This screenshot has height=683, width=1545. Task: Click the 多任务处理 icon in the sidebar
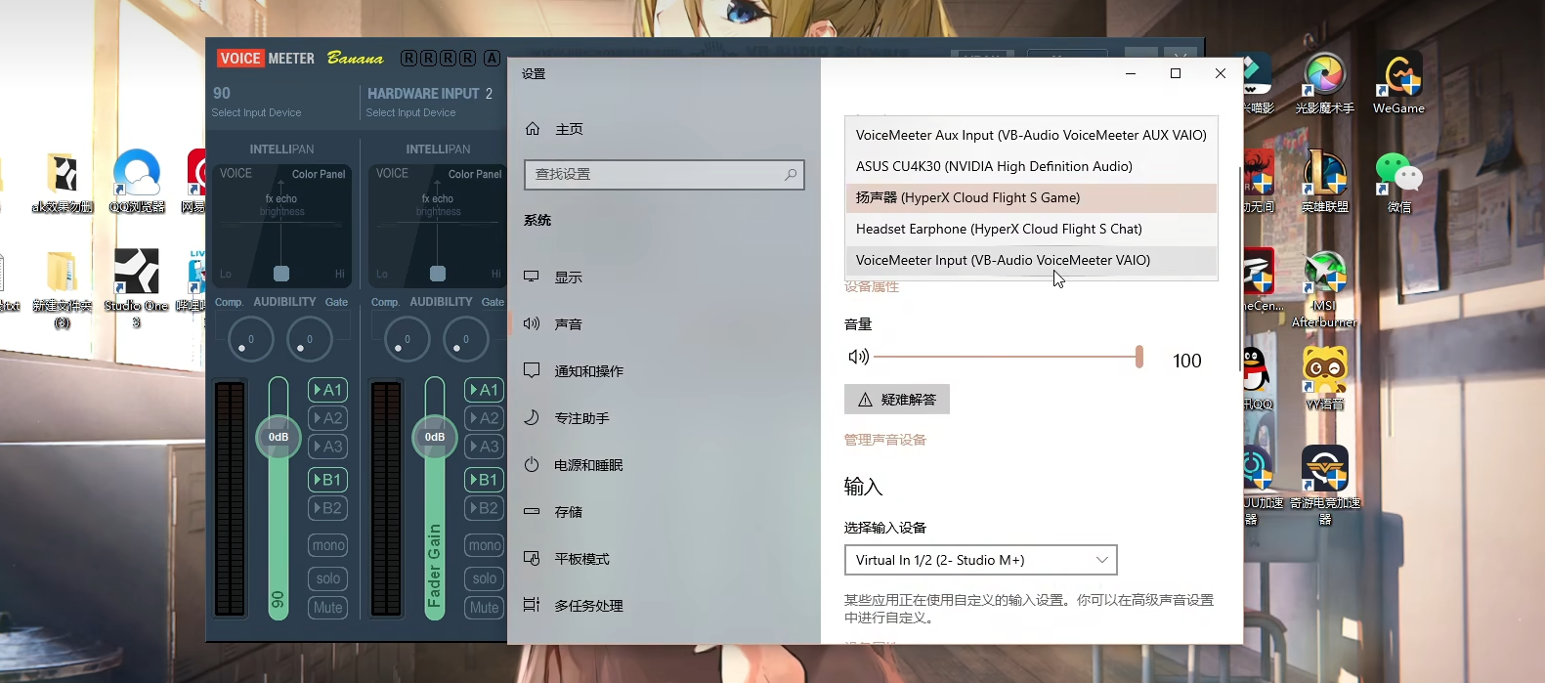532,605
